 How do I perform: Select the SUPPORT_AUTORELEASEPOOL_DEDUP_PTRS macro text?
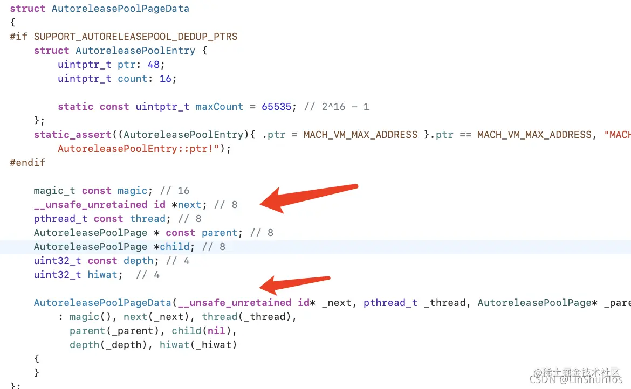pos(135,37)
